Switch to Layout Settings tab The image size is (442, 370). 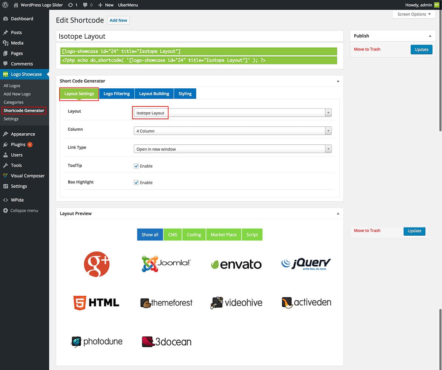[x=79, y=94]
